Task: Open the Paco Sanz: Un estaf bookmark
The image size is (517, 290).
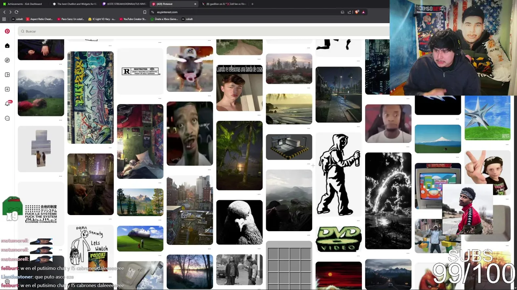Action: pyautogui.click(x=71, y=19)
